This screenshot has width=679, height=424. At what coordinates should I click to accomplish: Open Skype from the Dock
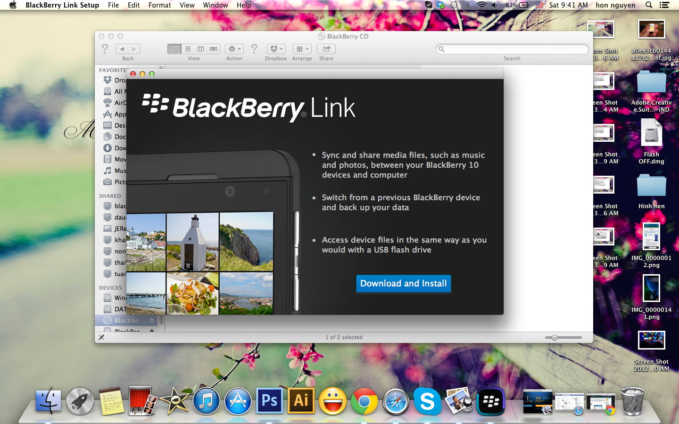427,401
